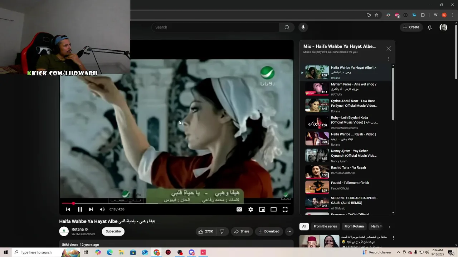The height and width of the screenshot is (257, 458).
Task: Close the Mix playlist panel
Action: coord(389,49)
